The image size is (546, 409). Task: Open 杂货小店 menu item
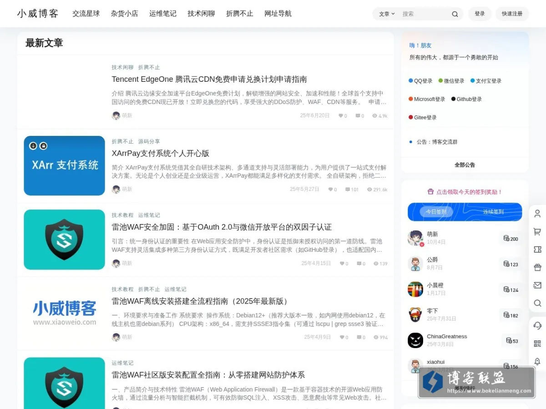click(x=124, y=14)
